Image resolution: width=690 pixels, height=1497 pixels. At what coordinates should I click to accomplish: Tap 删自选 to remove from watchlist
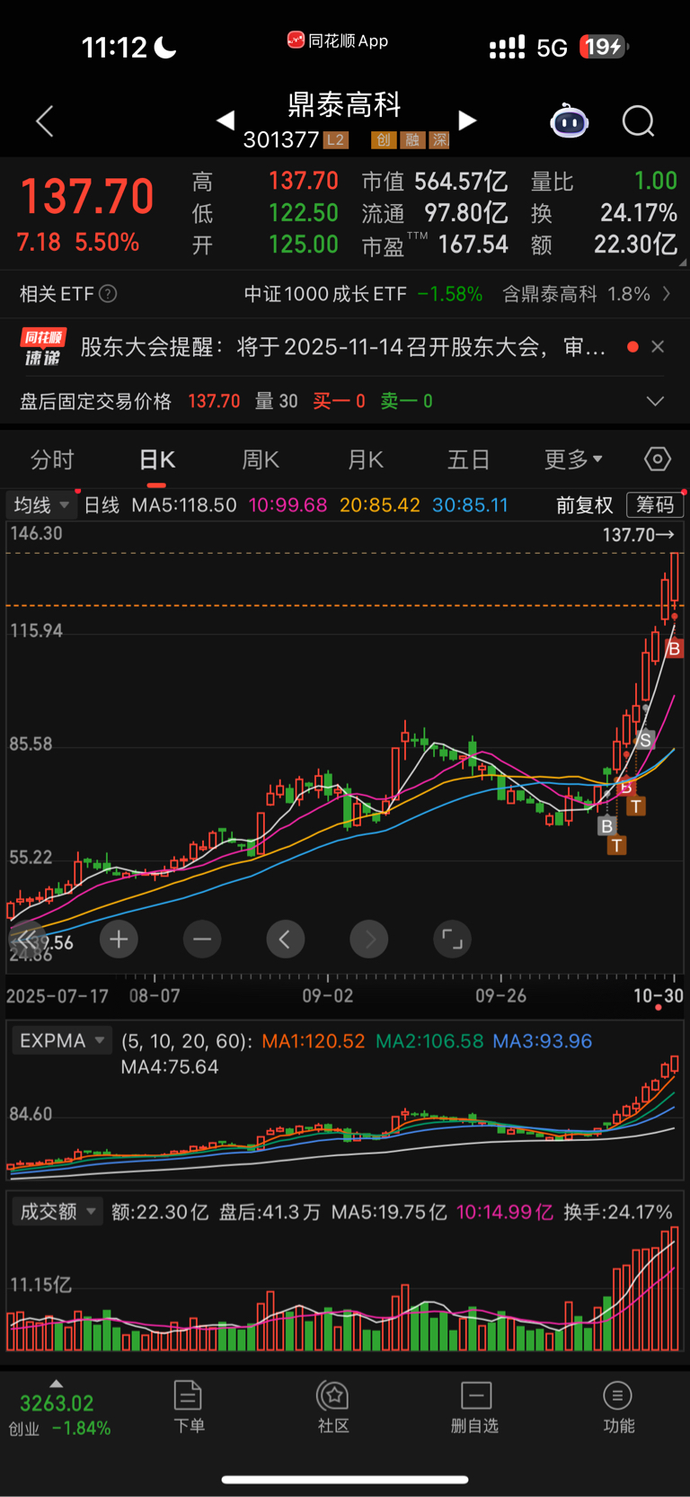tap(475, 1407)
